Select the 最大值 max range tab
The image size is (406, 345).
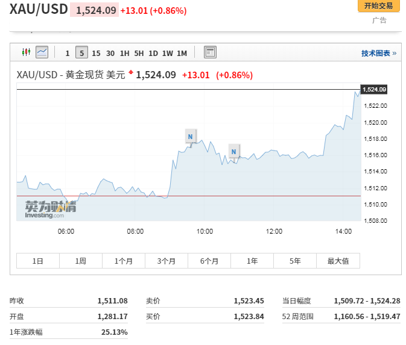(x=338, y=261)
